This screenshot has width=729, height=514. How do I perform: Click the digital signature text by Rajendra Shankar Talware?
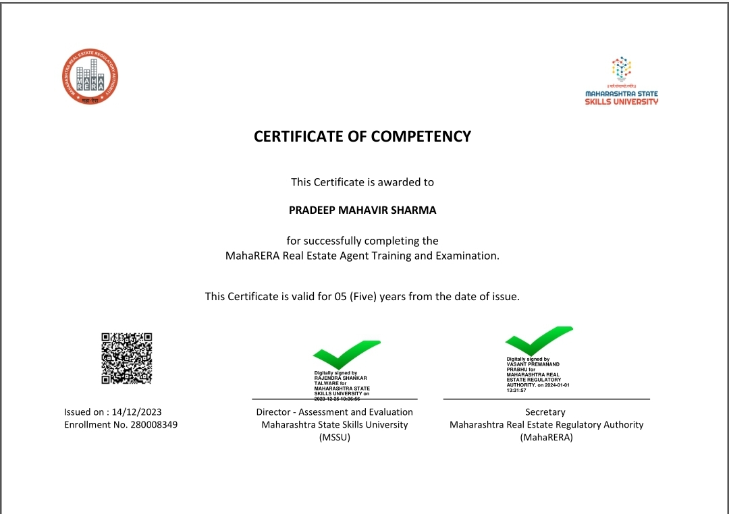(x=342, y=386)
